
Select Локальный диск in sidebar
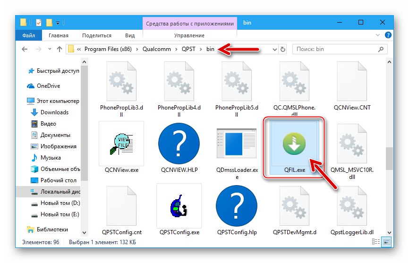coord(49,192)
